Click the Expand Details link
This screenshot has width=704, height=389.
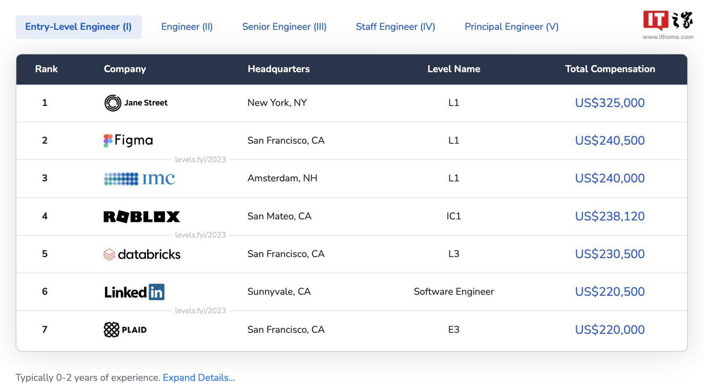(x=199, y=378)
